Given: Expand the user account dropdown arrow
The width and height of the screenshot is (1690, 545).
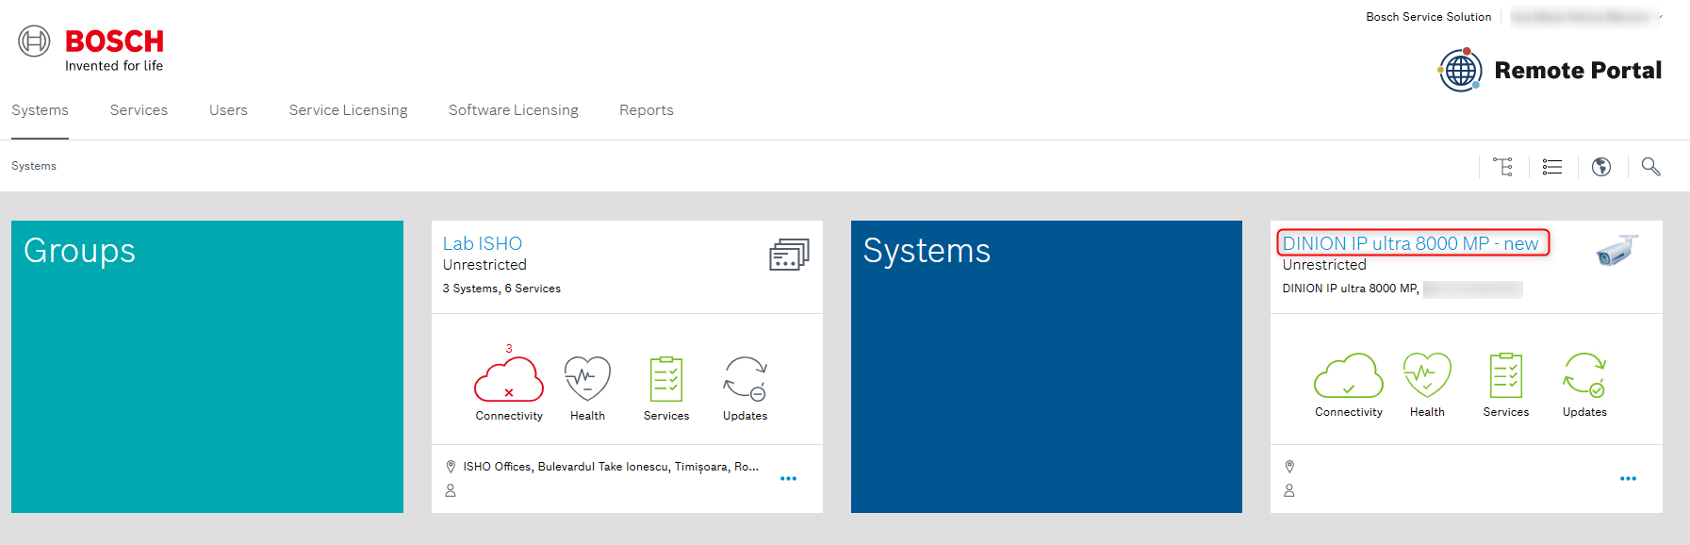Looking at the screenshot, I should 1661,17.
